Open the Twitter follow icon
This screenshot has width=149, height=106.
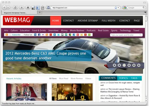[x=58, y=35]
